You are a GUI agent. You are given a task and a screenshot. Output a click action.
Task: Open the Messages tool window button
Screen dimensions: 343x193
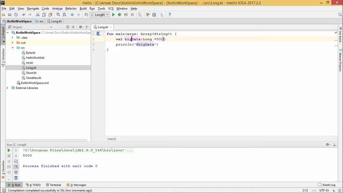point(76,185)
